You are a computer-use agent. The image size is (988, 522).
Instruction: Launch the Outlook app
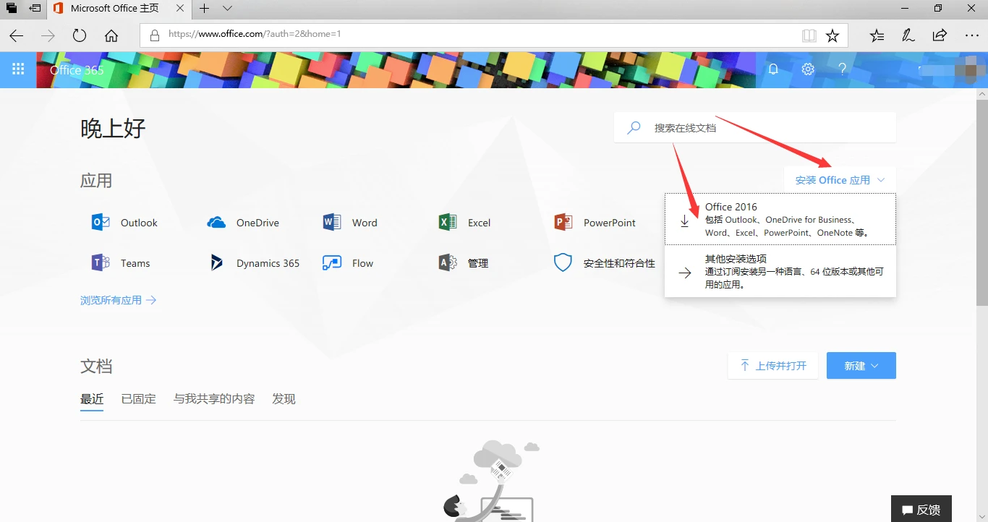click(x=124, y=223)
